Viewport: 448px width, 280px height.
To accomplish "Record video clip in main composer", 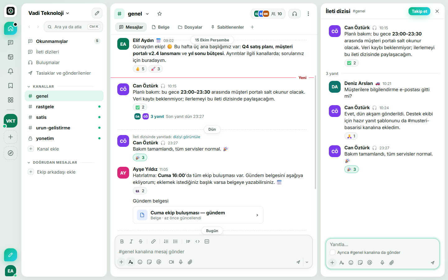I will pyautogui.click(x=171, y=262).
